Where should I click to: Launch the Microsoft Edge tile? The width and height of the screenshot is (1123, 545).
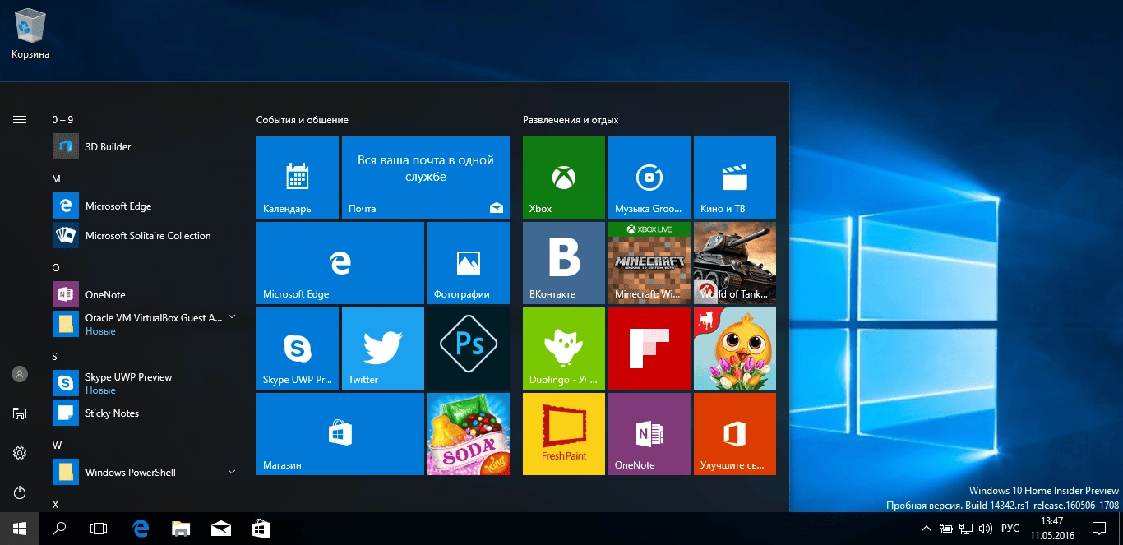click(x=340, y=263)
